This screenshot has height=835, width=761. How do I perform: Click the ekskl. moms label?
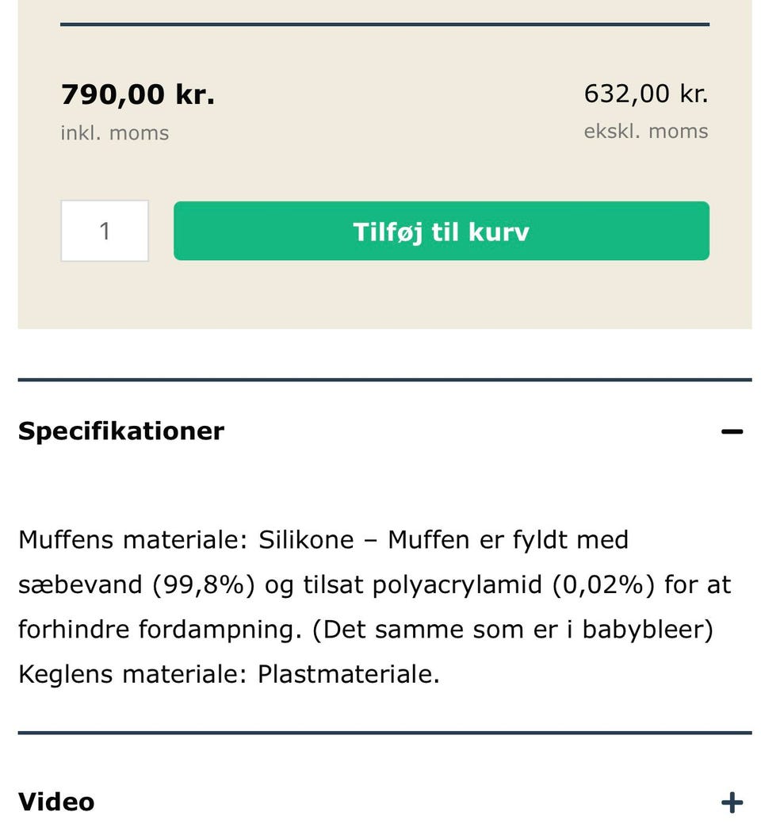click(x=646, y=131)
